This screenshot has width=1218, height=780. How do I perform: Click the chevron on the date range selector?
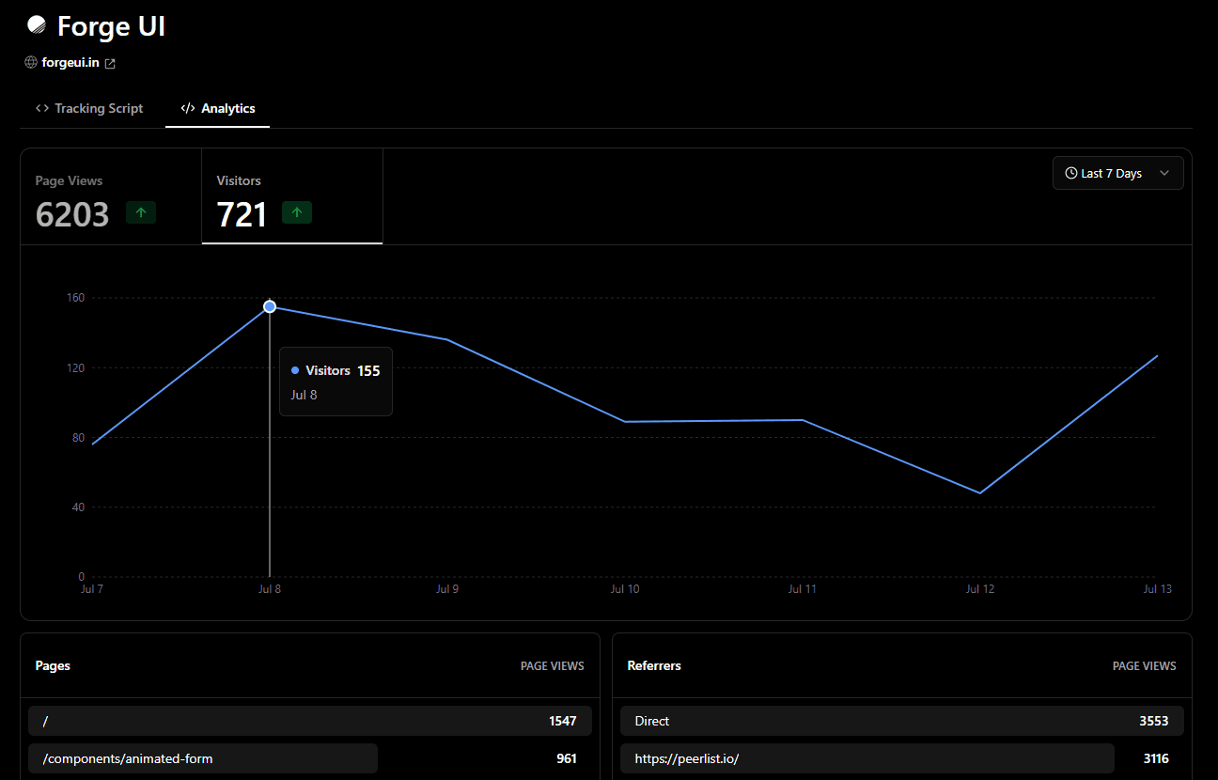(x=1165, y=173)
